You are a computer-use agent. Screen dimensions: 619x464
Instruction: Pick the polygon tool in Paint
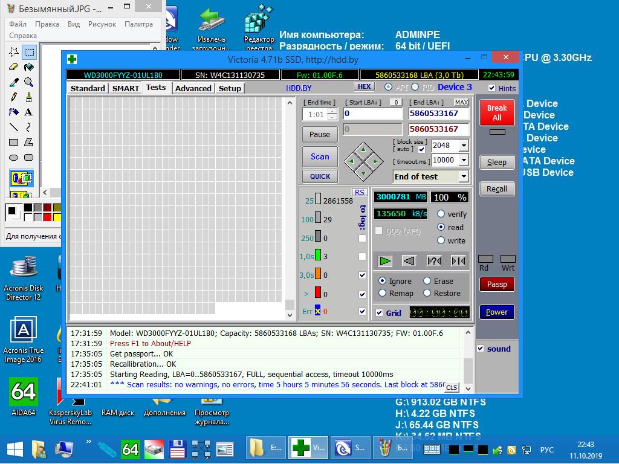tap(29, 143)
